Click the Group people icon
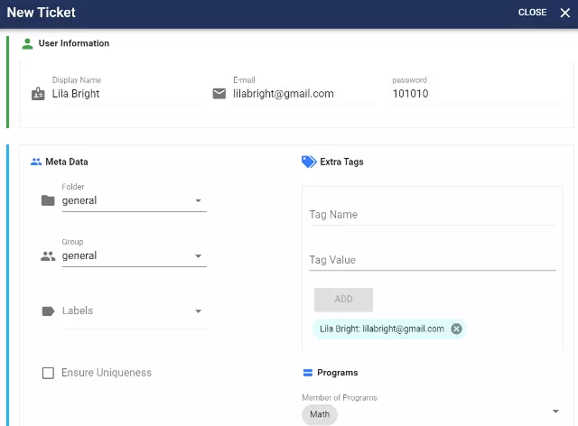 point(48,255)
